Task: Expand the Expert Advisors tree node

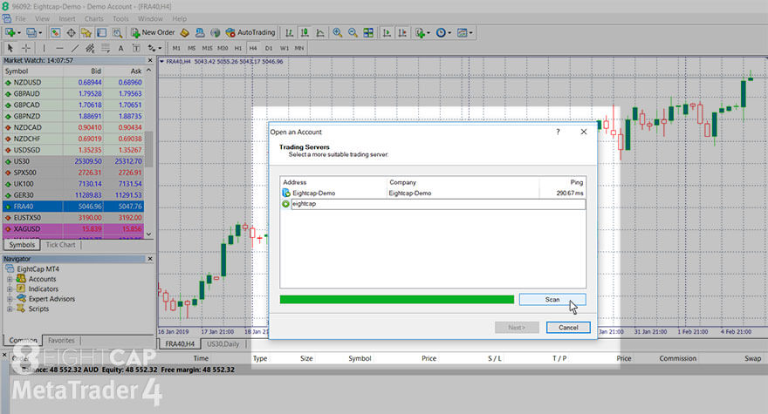Action: point(10,298)
